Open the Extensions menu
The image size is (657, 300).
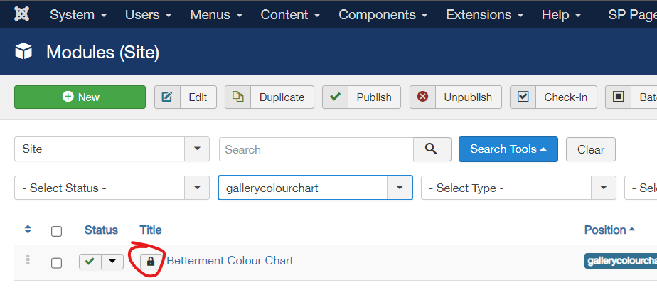pyautogui.click(x=485, y=15)
